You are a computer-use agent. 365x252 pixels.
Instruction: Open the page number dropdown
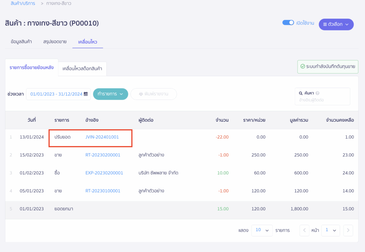coord(330,231)
